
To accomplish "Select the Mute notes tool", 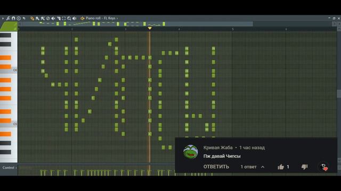I will tap(53, 19).
